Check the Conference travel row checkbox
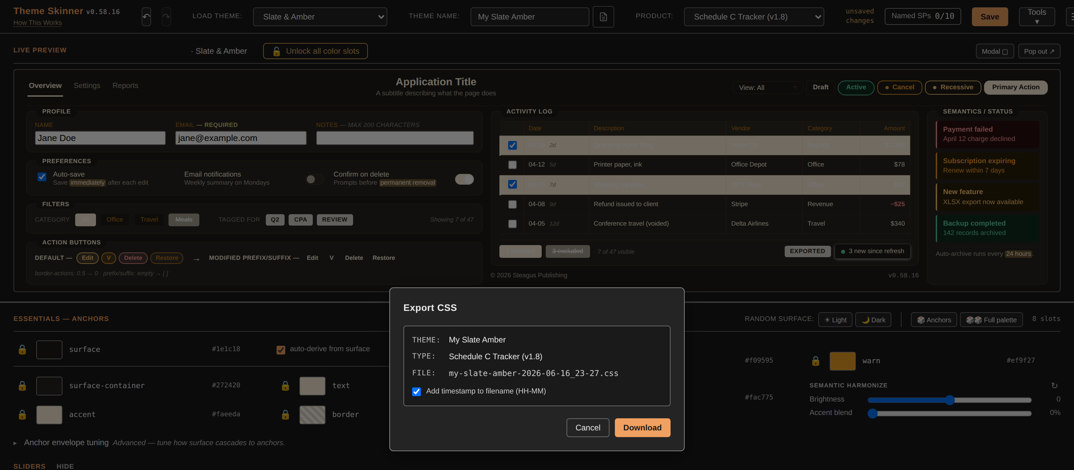 click(x=512, y=224)
